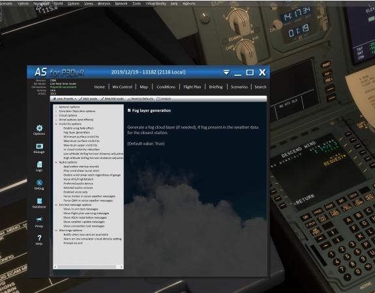Switch to the Briefing tab
375x293 pixels.
pyautogui.click(x=216, y=87)
